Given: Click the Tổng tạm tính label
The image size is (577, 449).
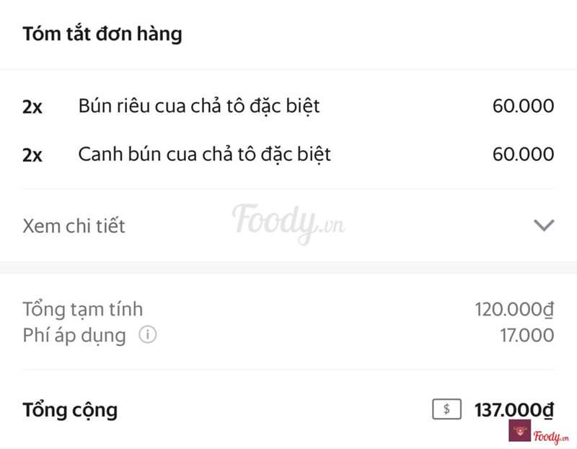Looking at the screenshot, I should (83, 310).
